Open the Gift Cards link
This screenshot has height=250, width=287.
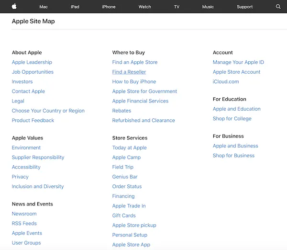[x=124, y=216]
